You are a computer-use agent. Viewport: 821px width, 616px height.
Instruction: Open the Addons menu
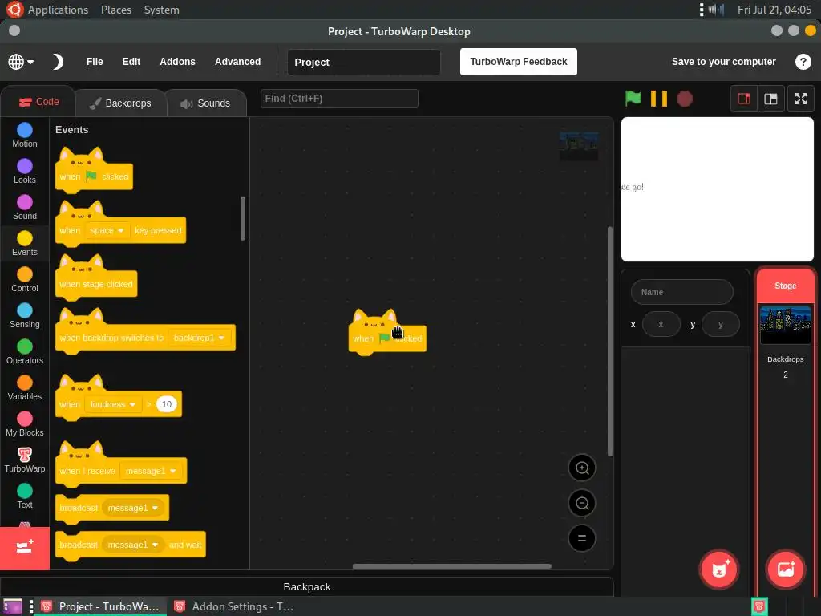tap(177, 62)
